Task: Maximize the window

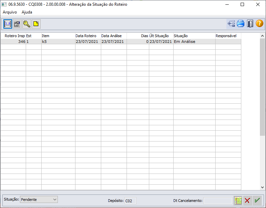Action: coord(242,4)
